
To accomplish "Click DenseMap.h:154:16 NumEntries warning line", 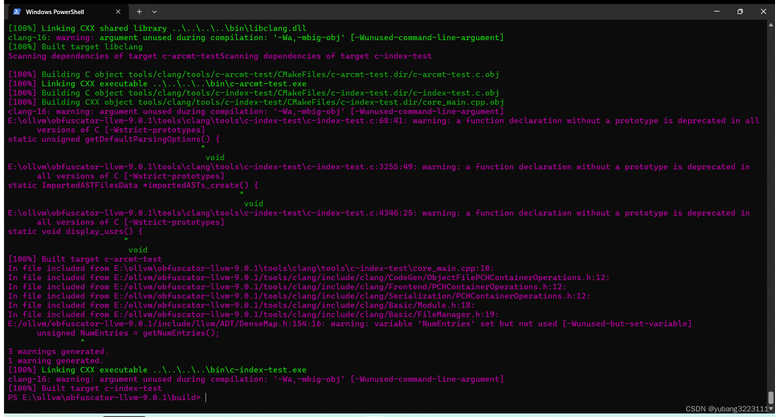I will (350, 324).
